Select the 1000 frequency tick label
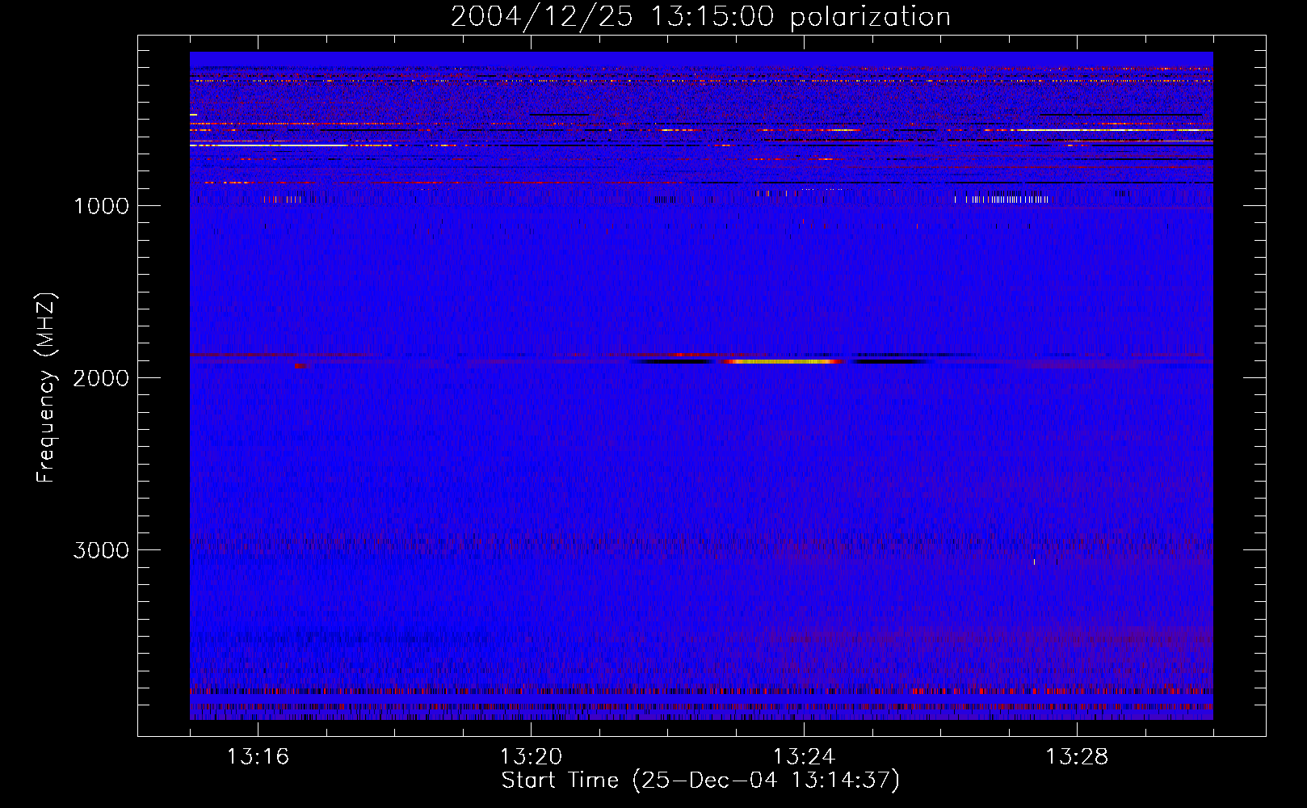1307x808 pixels. tap(101, 206)
